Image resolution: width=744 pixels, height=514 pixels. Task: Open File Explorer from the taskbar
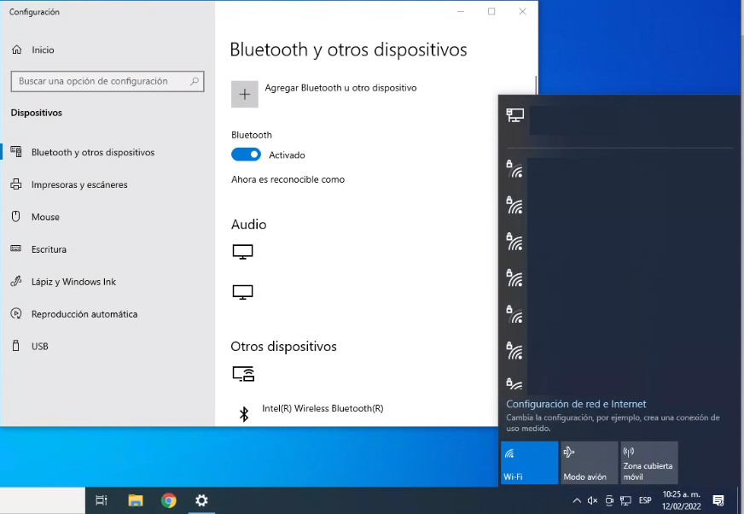point(136,500)
